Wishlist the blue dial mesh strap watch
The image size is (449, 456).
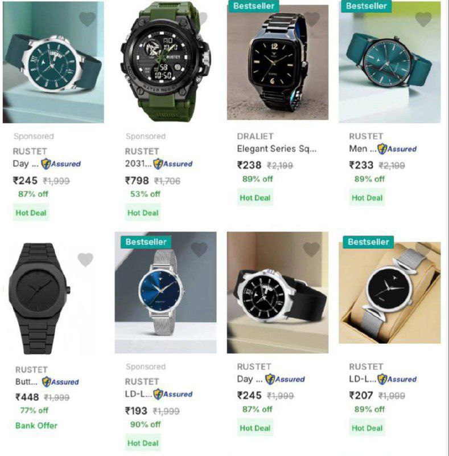point(199,250)
